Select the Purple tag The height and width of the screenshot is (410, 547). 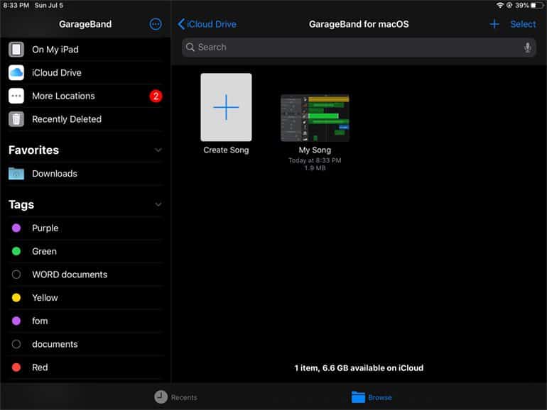(85, 228)
